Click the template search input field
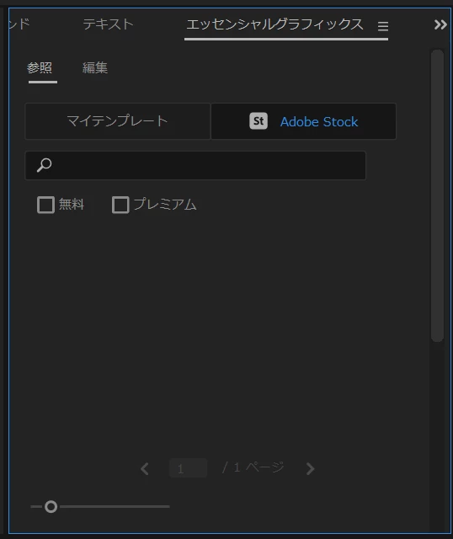453x539 pixels. coord(195,165)
